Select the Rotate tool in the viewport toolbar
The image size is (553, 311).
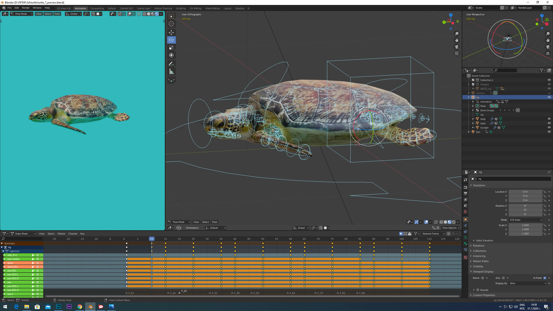[171, 40]
